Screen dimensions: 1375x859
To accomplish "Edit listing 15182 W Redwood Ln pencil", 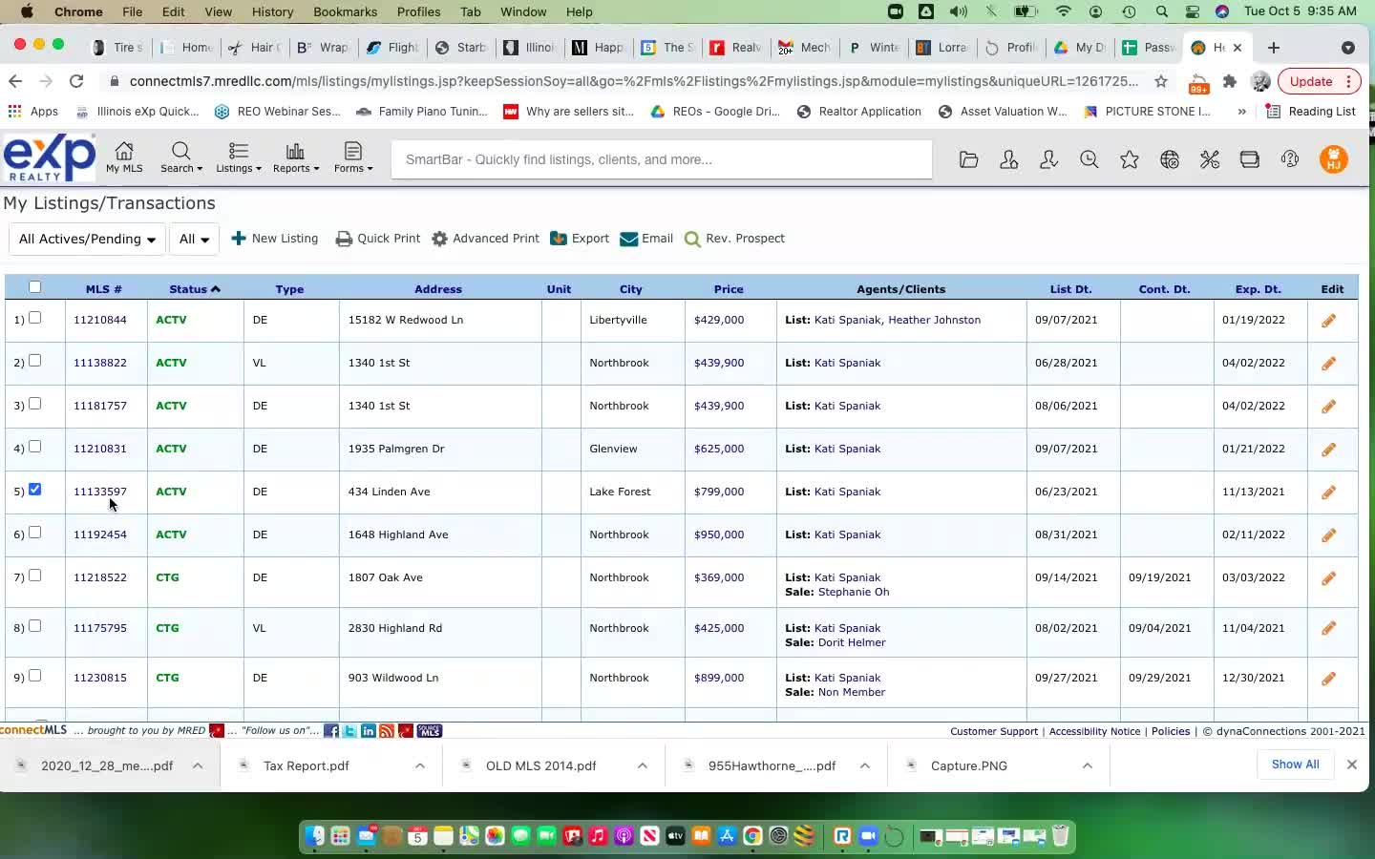I will [1328, 321].
